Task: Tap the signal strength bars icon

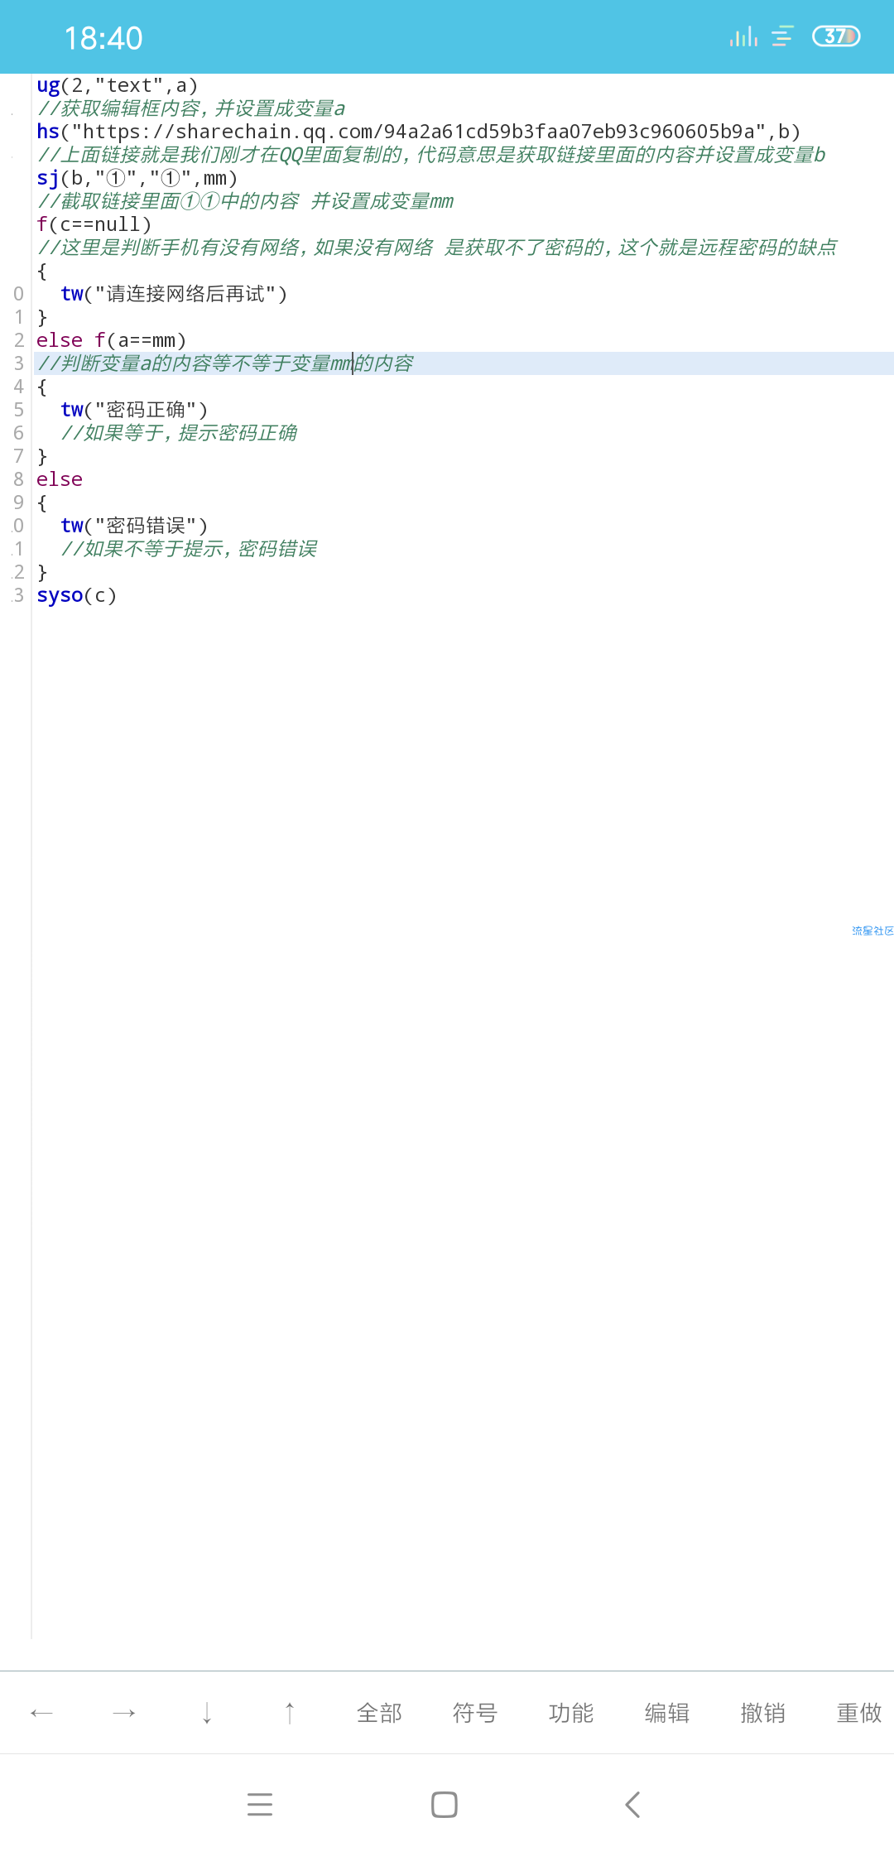Action: point(743,36)
